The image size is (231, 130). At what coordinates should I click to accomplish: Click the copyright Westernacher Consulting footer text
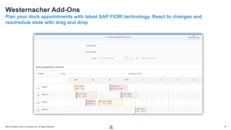click(x=30, y=127)
